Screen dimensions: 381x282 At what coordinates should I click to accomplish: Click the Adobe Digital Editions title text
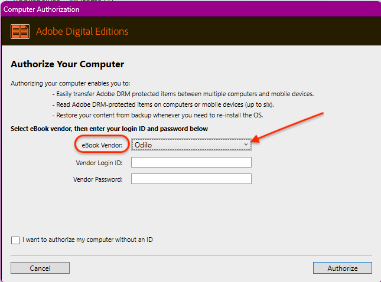click(x=82, y=31)
